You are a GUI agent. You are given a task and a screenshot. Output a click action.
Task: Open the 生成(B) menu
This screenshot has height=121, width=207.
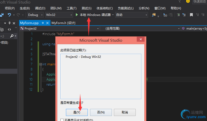click(x=25, y=8)
